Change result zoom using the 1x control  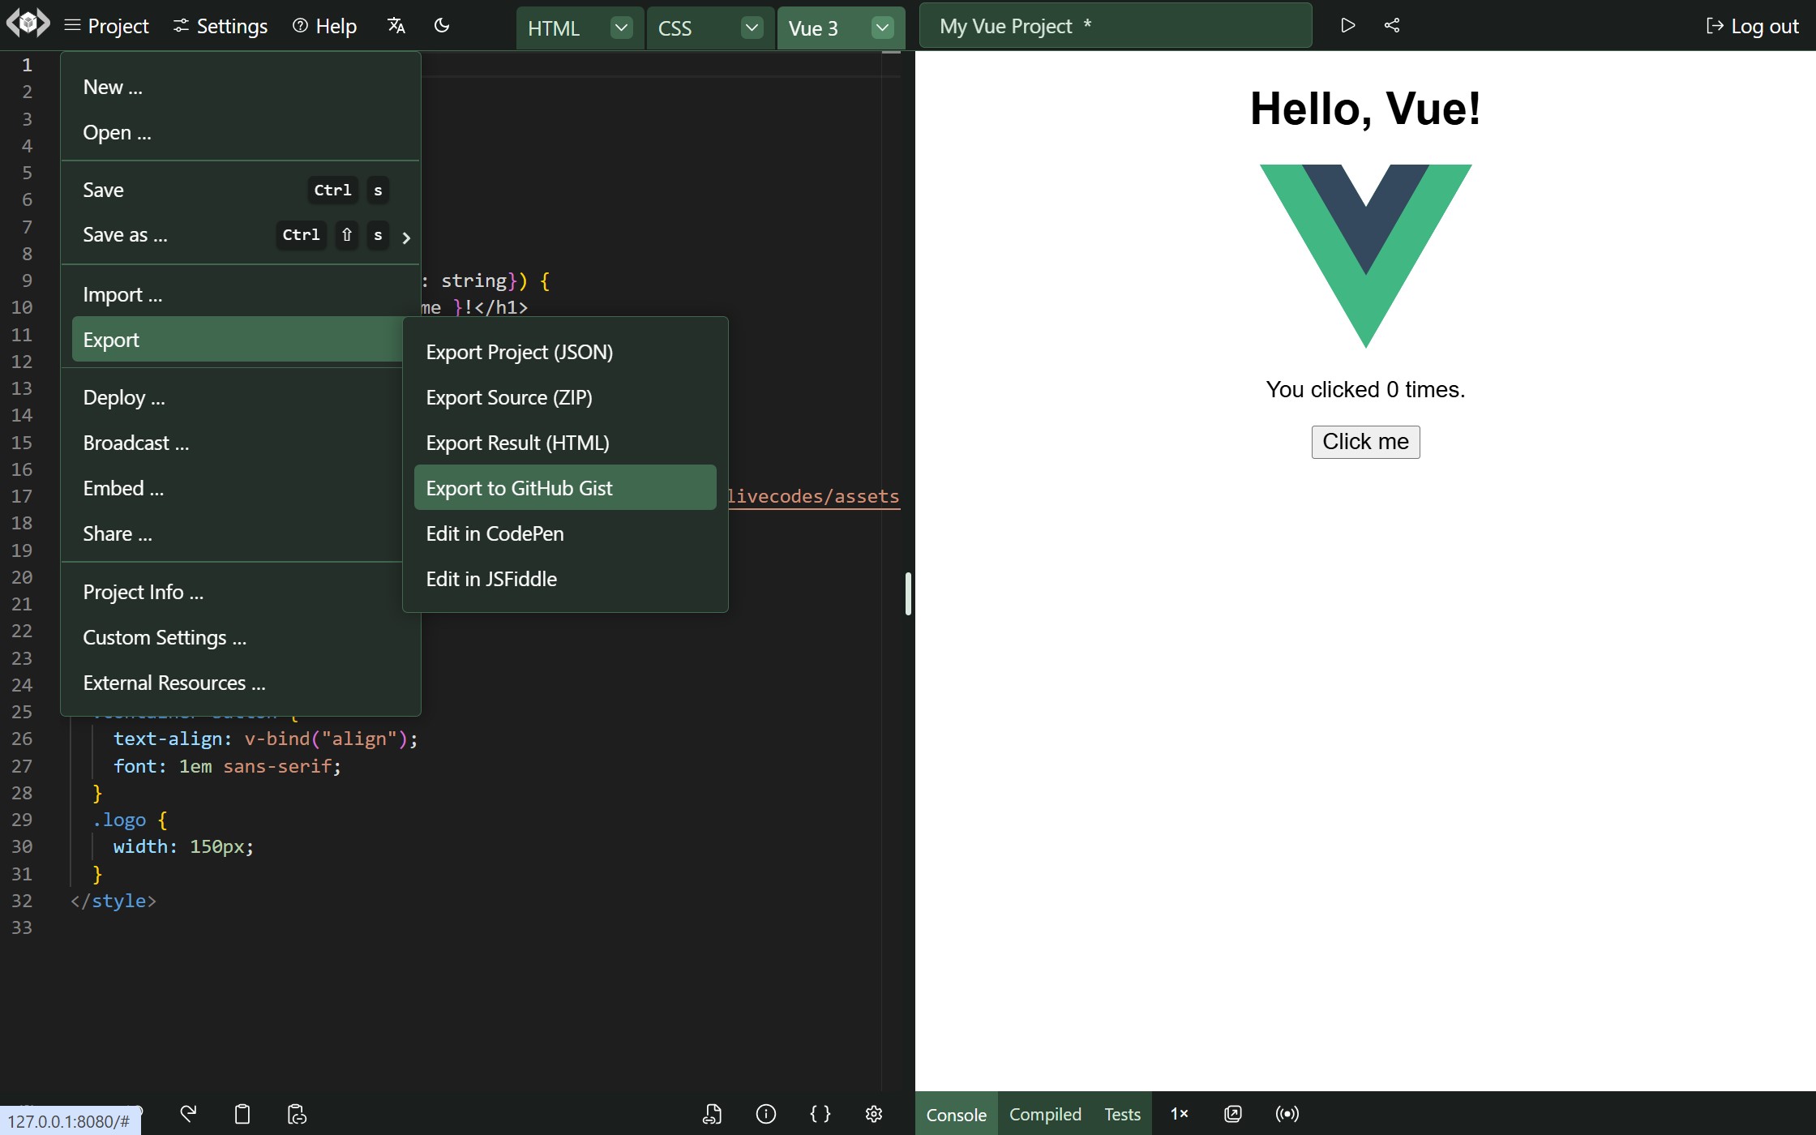tap(1179, 1114)
